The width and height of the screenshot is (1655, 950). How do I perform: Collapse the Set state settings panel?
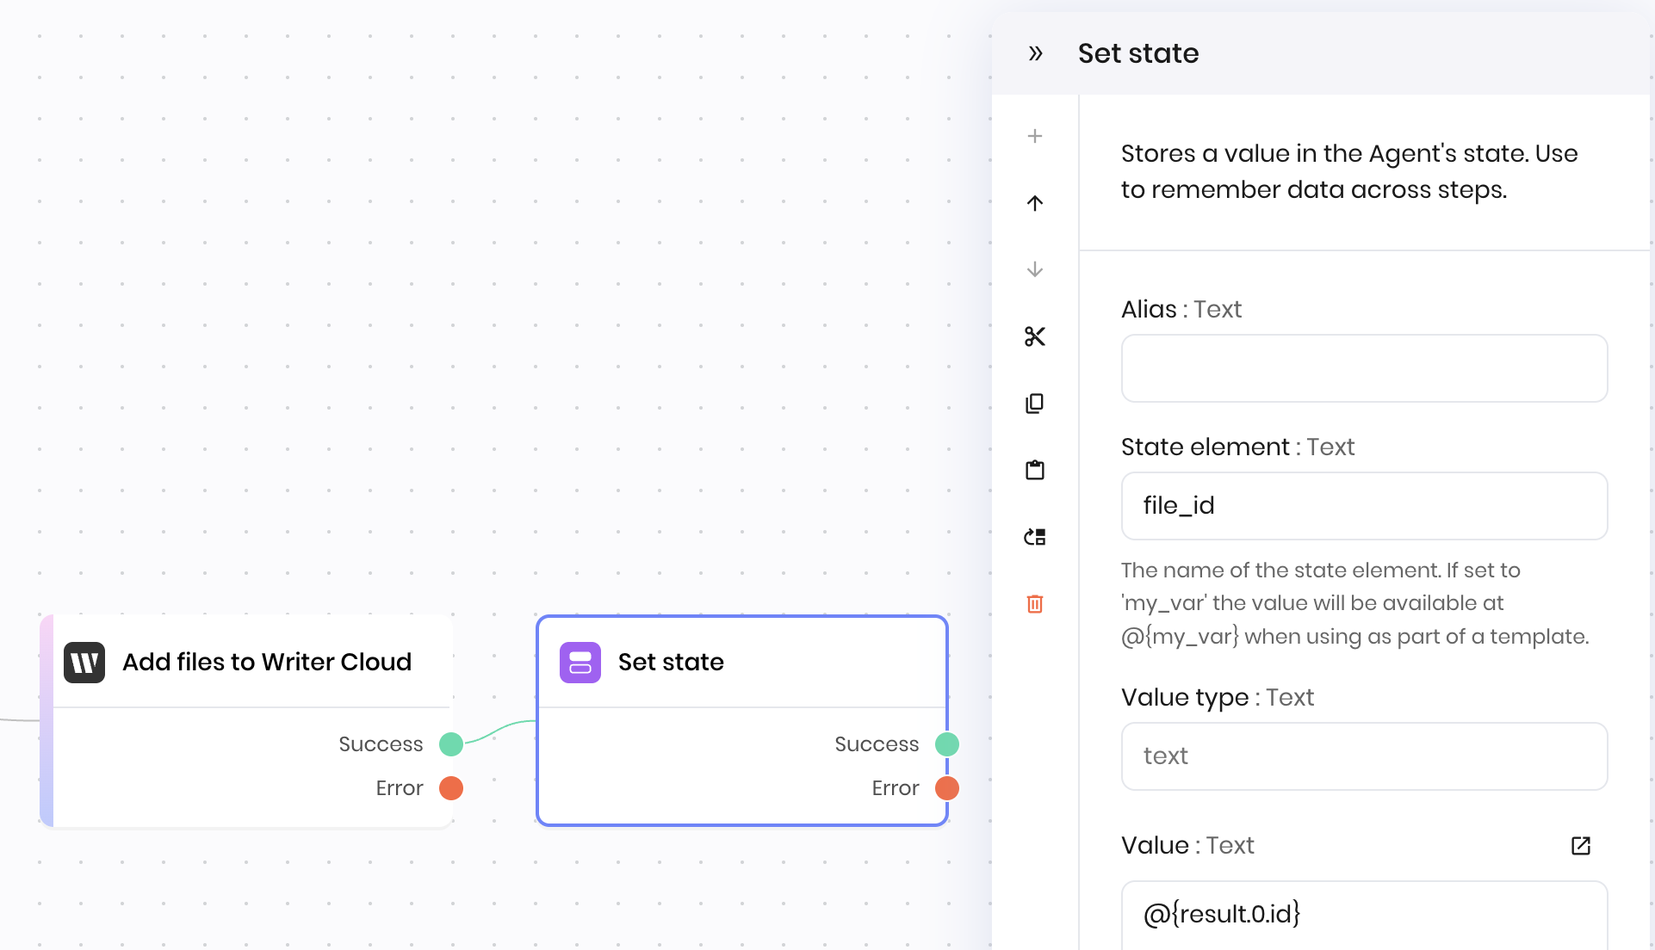pyautogui.click(x=1035, y=53)
